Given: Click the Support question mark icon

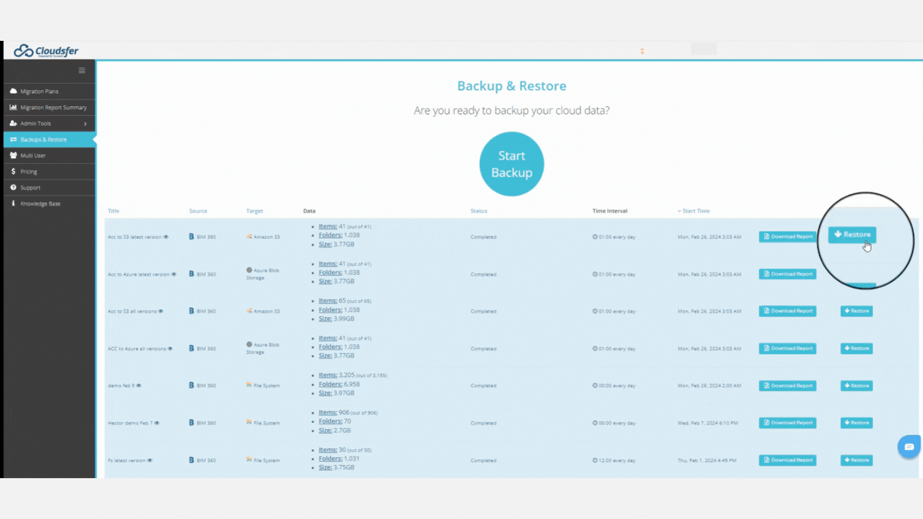Looking at the screenshot, I should click(13, 187).
